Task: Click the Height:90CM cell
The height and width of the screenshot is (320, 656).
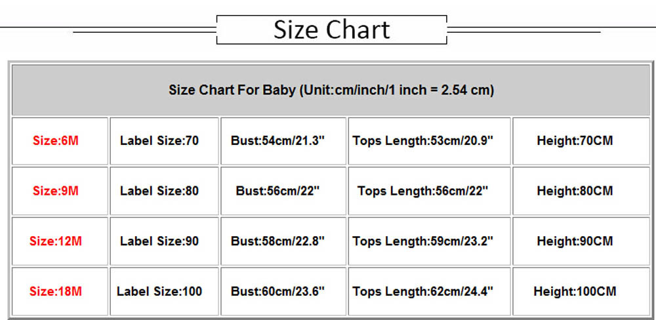Action: tap(575, 241)
